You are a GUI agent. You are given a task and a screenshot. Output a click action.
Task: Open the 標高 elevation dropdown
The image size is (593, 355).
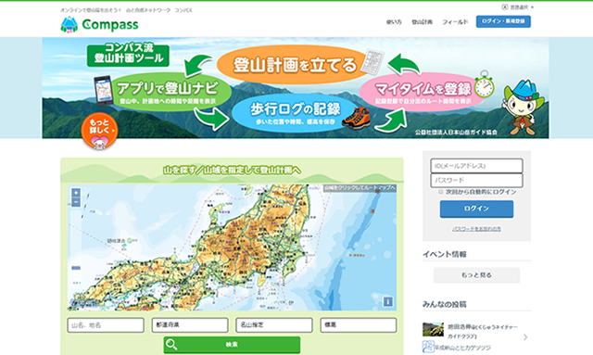[x=359, y=325]
